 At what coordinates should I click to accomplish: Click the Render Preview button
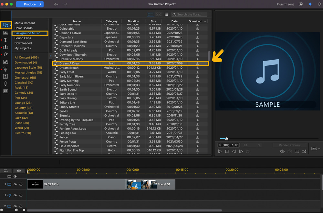290,145
